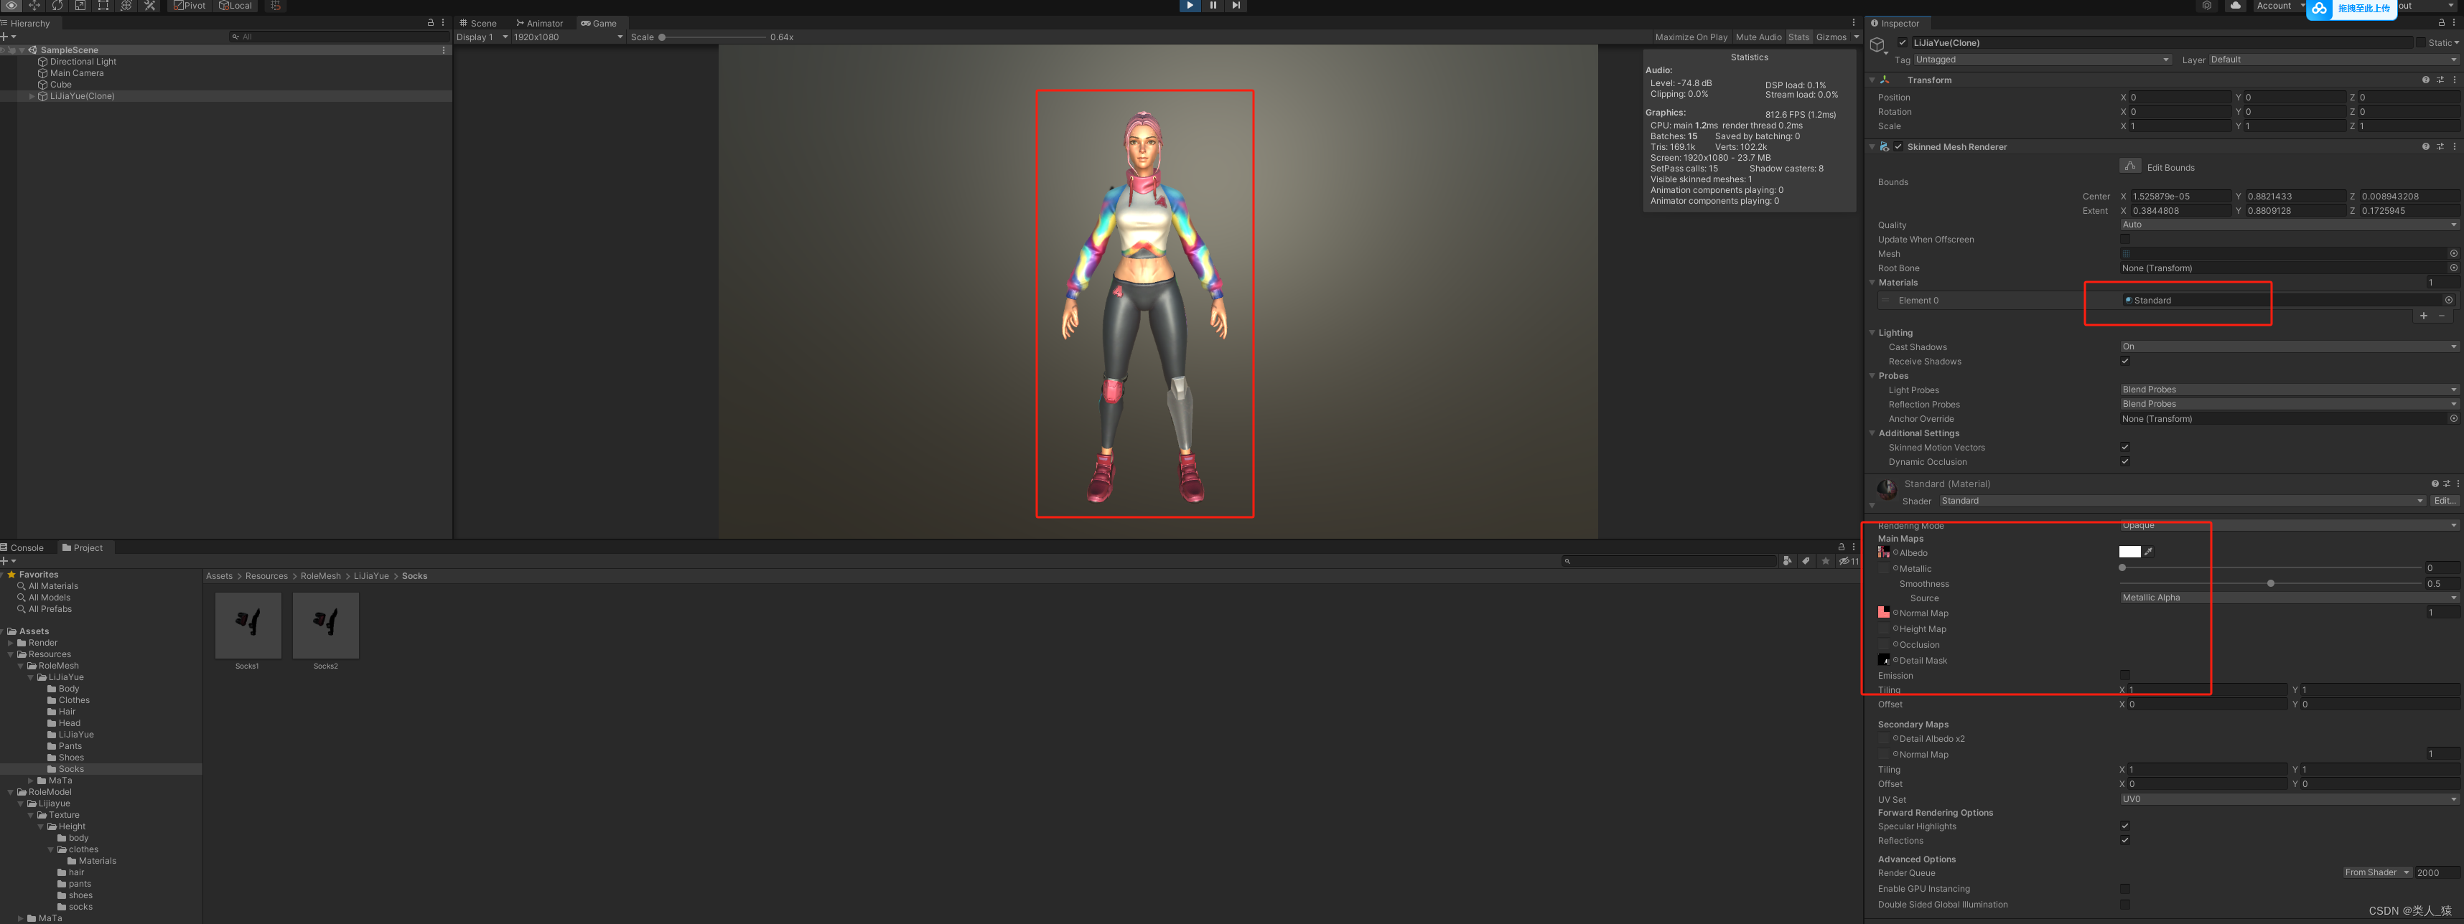Enable the Emission checkbox
This screenshot has width=2464, height=924.
coord(2125,676)
